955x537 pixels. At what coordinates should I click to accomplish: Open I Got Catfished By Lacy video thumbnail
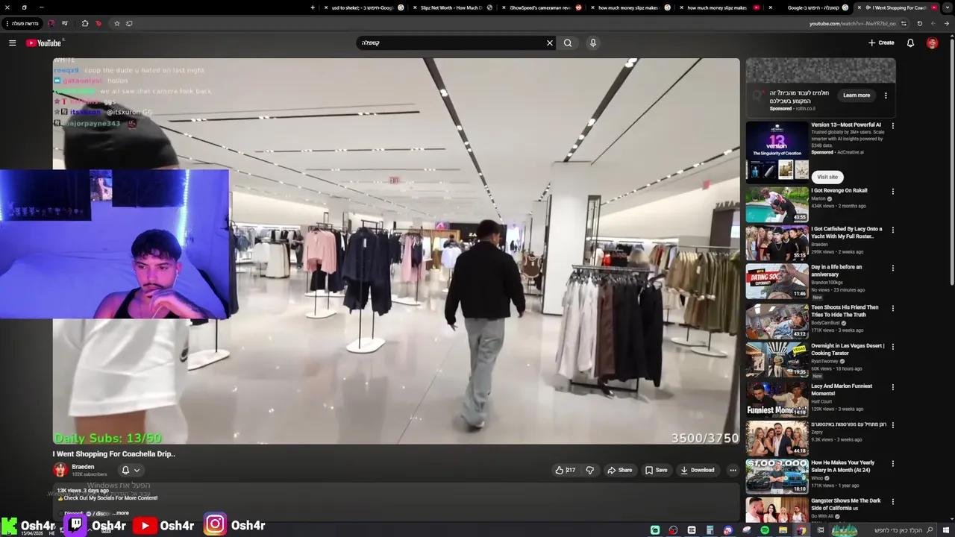(777, 243)
